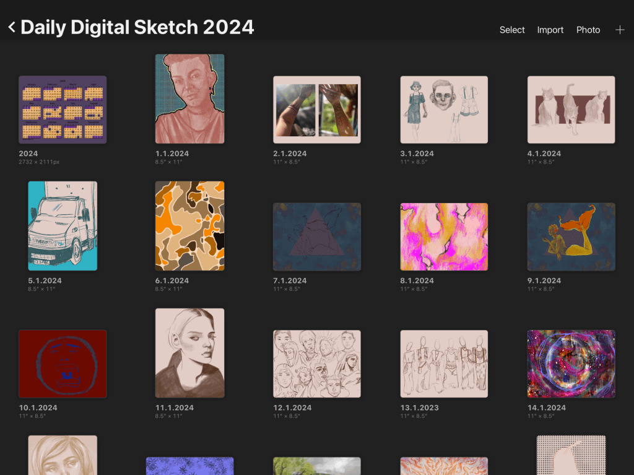Screen dimensions: 634x475
Task: Click the Daily Digital Sketch 2024 stack title
Action: (137, 27)
